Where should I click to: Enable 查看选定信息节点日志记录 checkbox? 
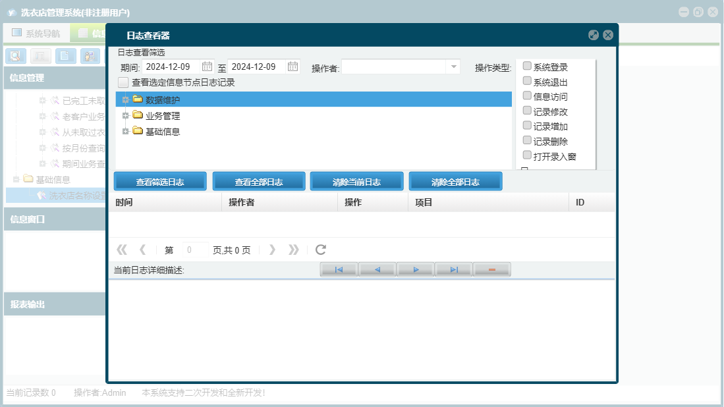[123, 82]
